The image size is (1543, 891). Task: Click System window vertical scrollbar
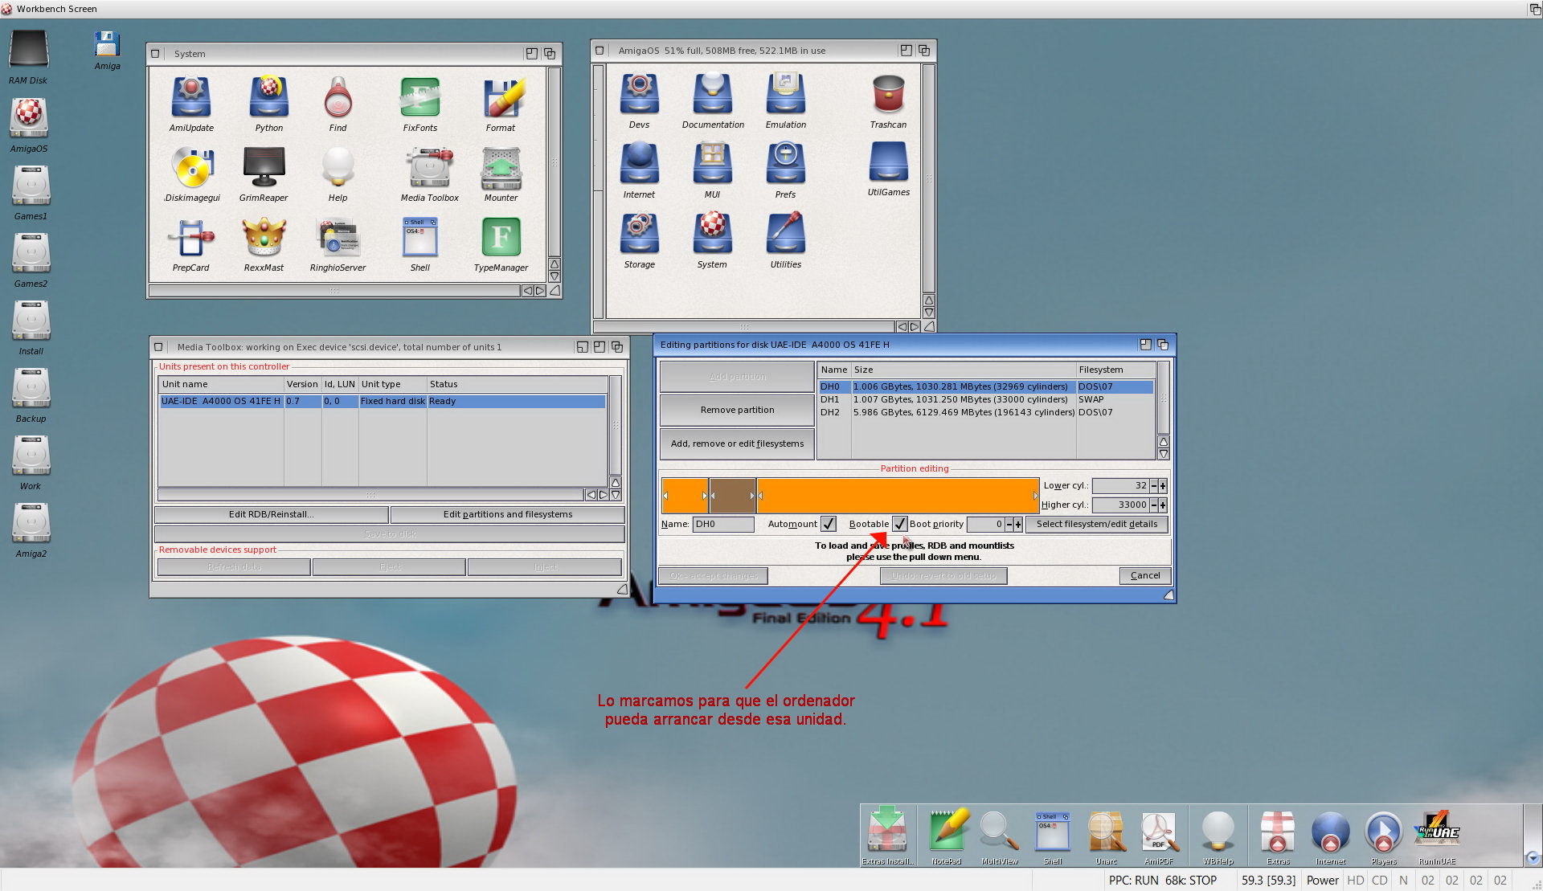tap(554, 162)
